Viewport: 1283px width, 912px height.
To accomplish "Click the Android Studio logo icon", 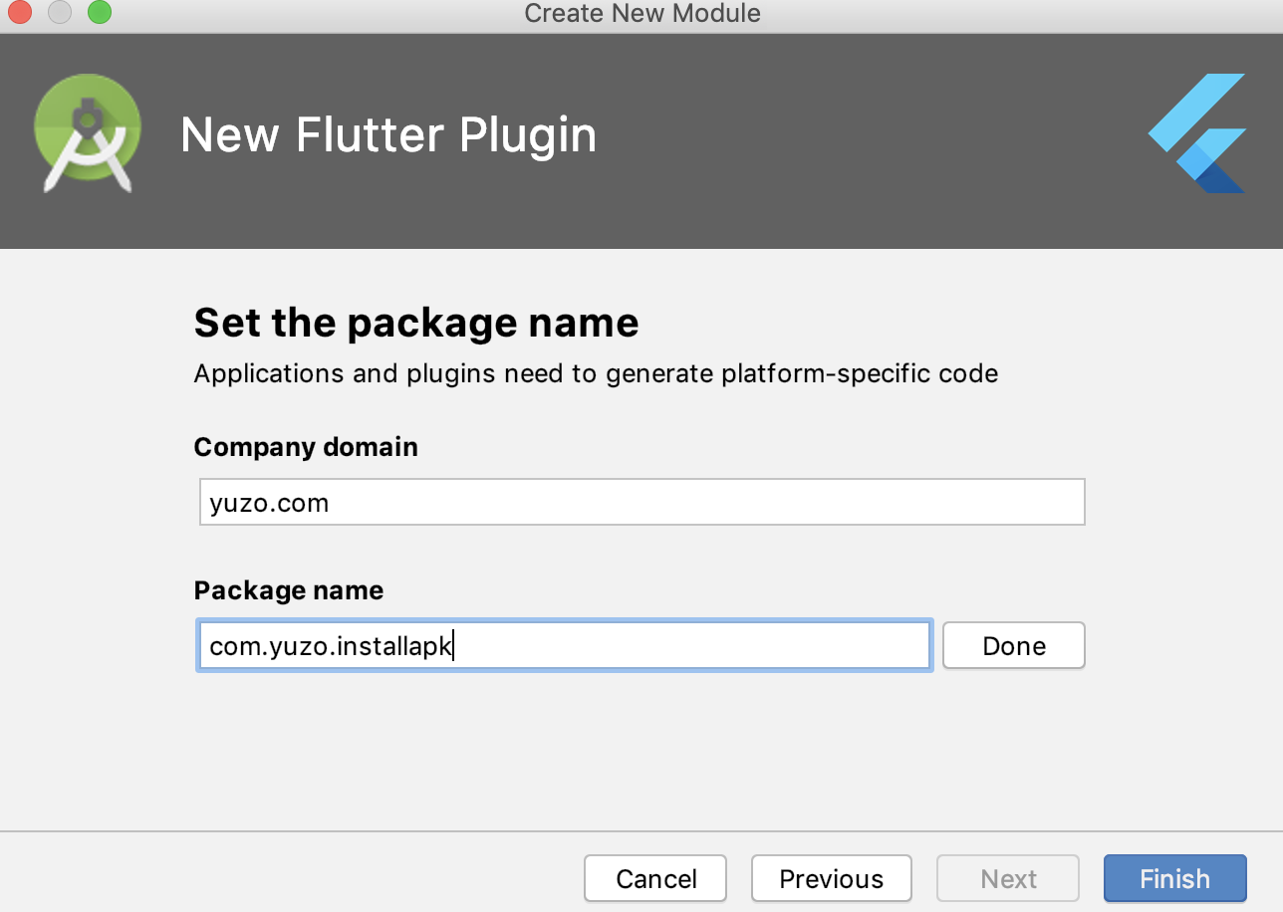I will pyautogui.click(x=87, y=132).
